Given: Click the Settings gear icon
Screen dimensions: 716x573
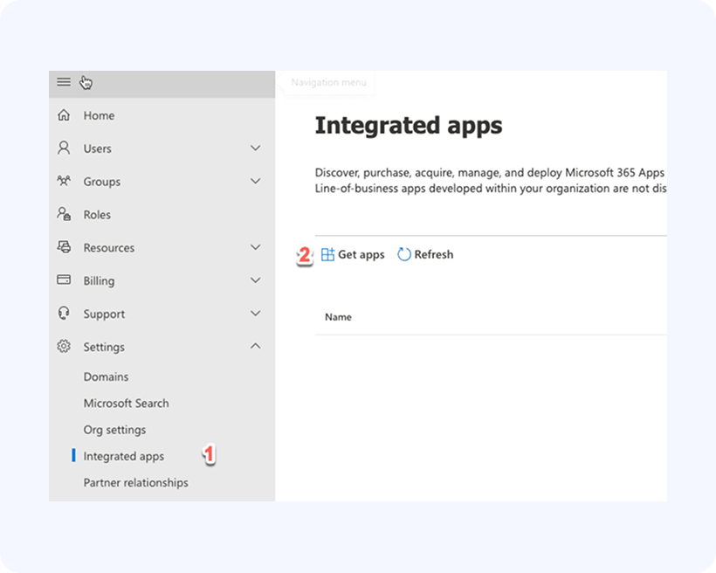Looking at the screenshot, I should [x=64, y=347].
